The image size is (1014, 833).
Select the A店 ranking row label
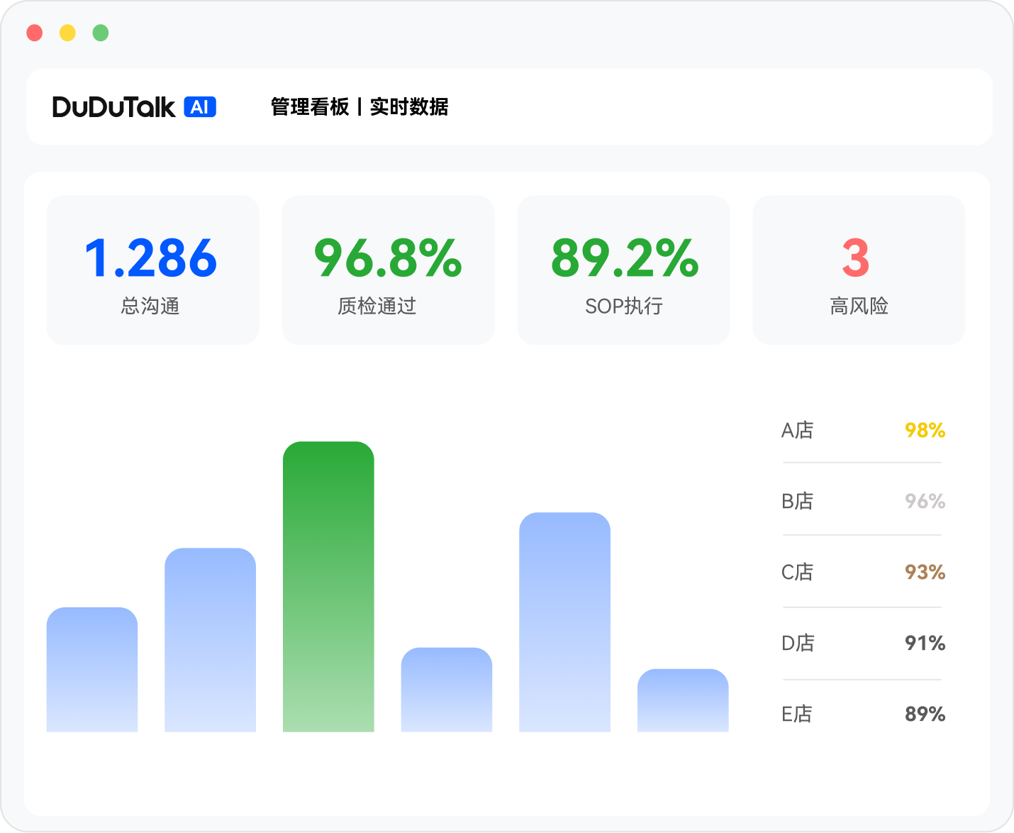point(798,431)
